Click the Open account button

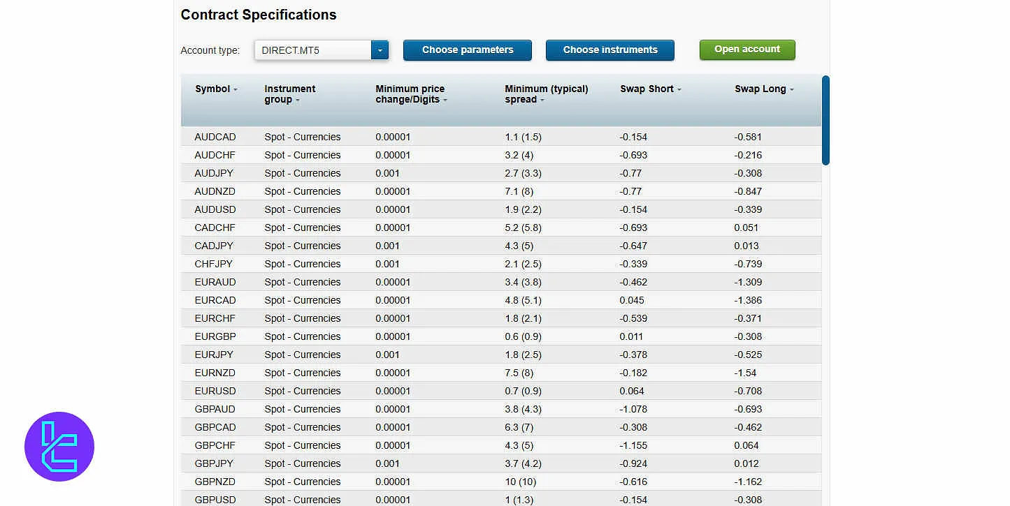point(746,49)
